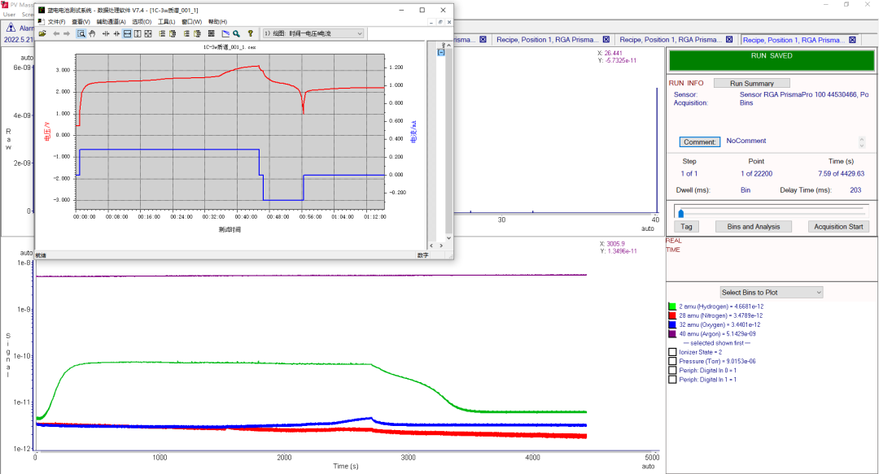
Task: Click the Run Summary button
Action: 752,83
